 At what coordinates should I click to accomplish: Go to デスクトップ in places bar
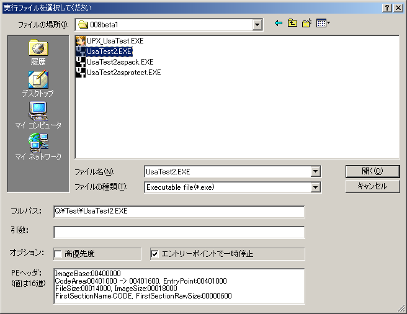[38, 84]
